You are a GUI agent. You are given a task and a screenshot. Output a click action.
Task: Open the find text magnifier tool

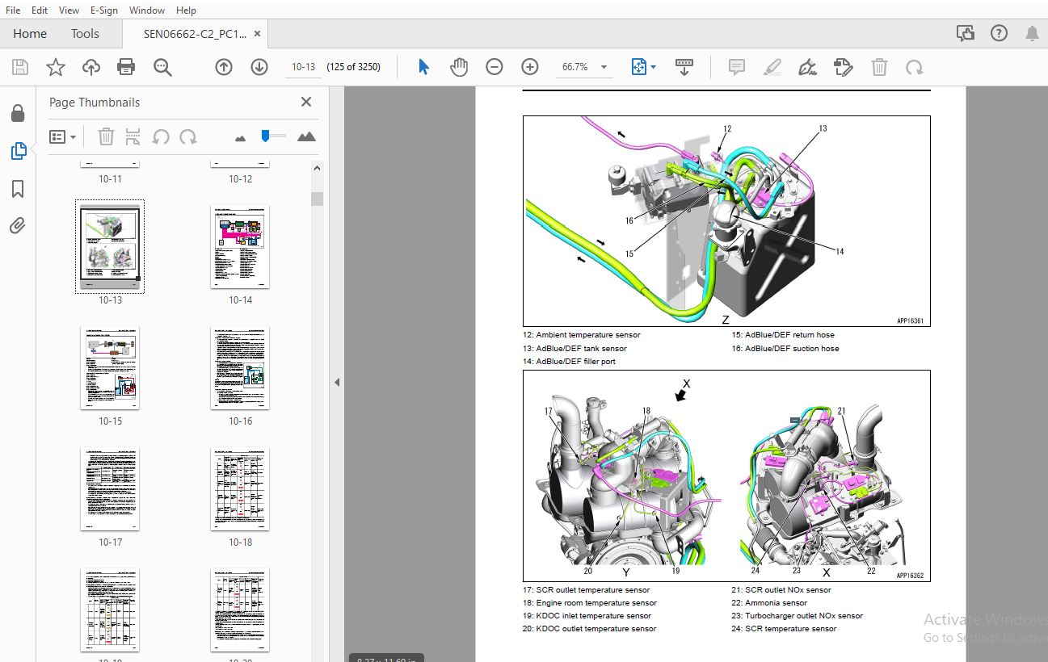162,67
